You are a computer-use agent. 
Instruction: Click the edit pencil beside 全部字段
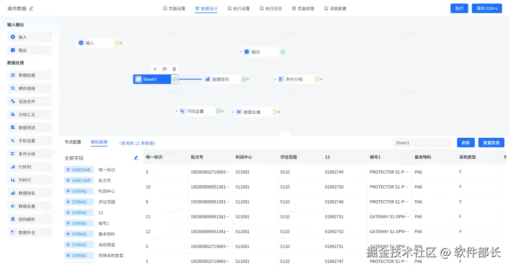pos(136,158)
